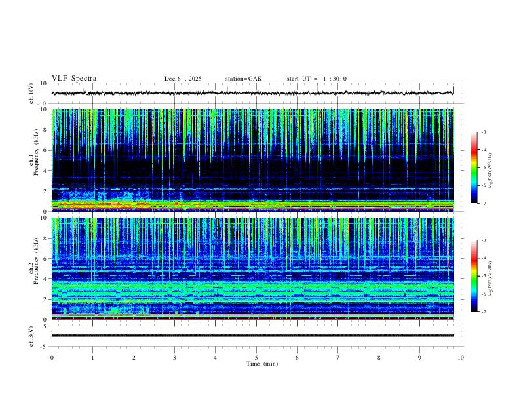Image resolution: width=519 pixels, height=401 pixels.
Task: Click the "0" tick on the time axis
Action: tap(52, 358)
